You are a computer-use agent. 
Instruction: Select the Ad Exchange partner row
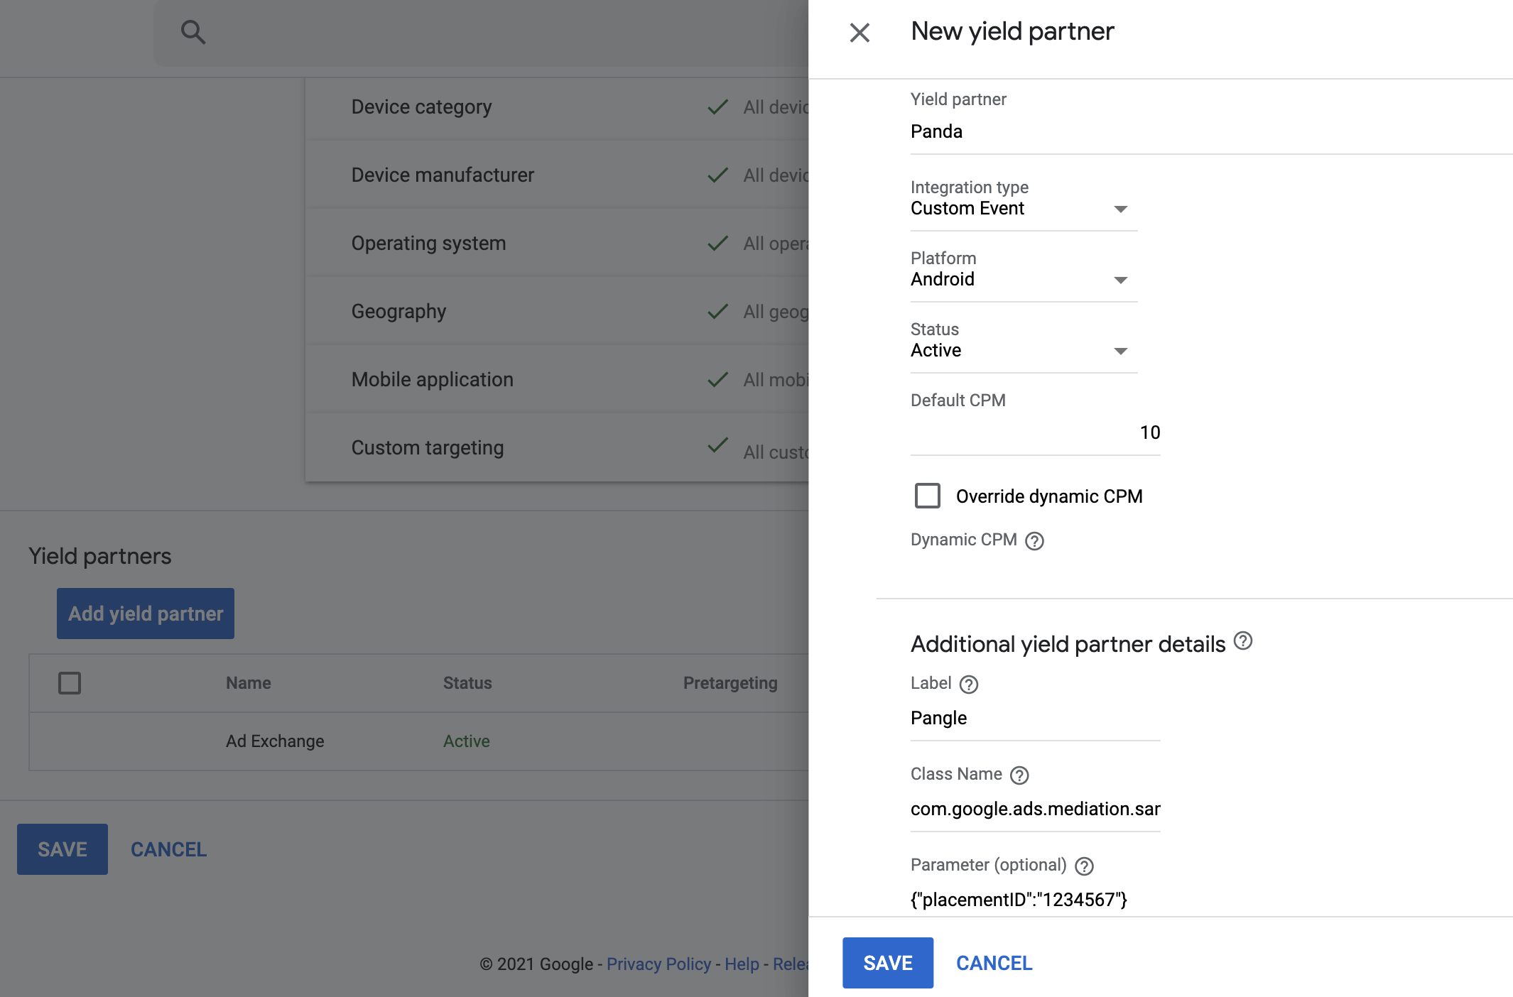[x=273, y=741]
